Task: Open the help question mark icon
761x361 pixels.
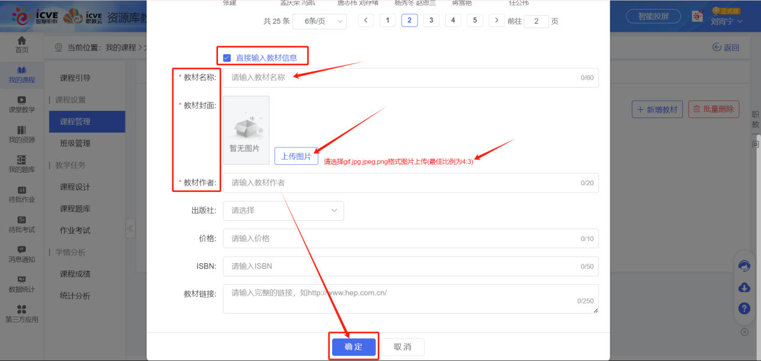Action: pos(744,308)
